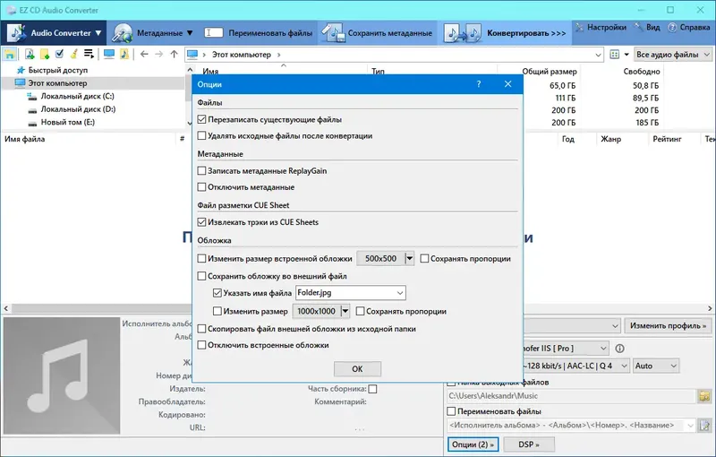The image size is (716, 457).
Task: Click the Год column header
Action: [567, 139]
